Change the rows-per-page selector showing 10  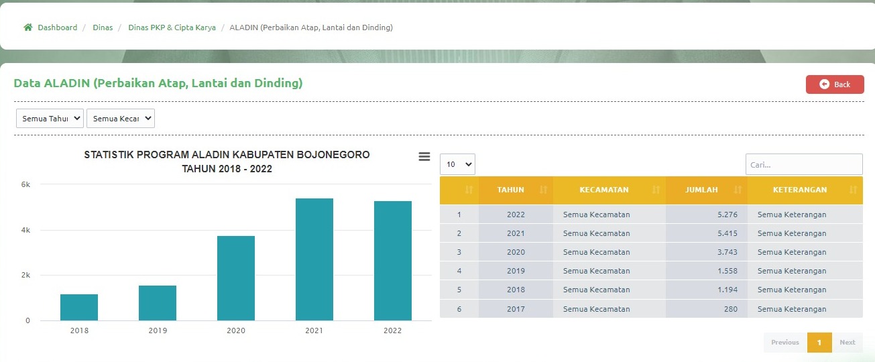457,164
